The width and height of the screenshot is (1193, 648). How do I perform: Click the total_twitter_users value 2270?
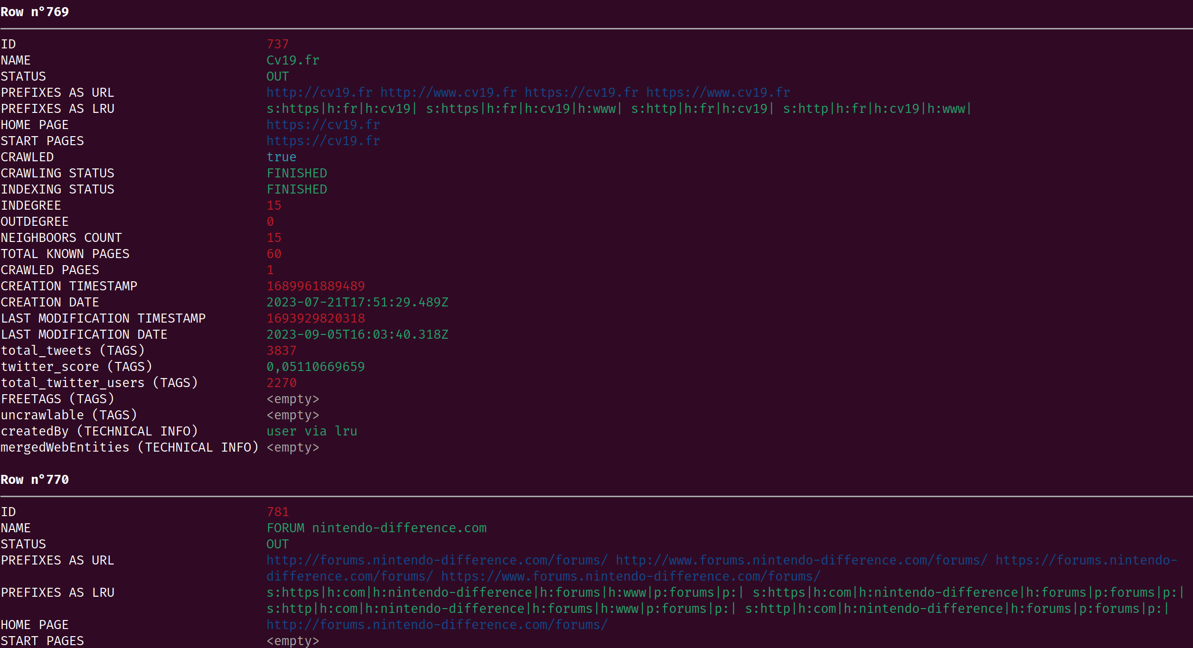(x=281, y=383)
